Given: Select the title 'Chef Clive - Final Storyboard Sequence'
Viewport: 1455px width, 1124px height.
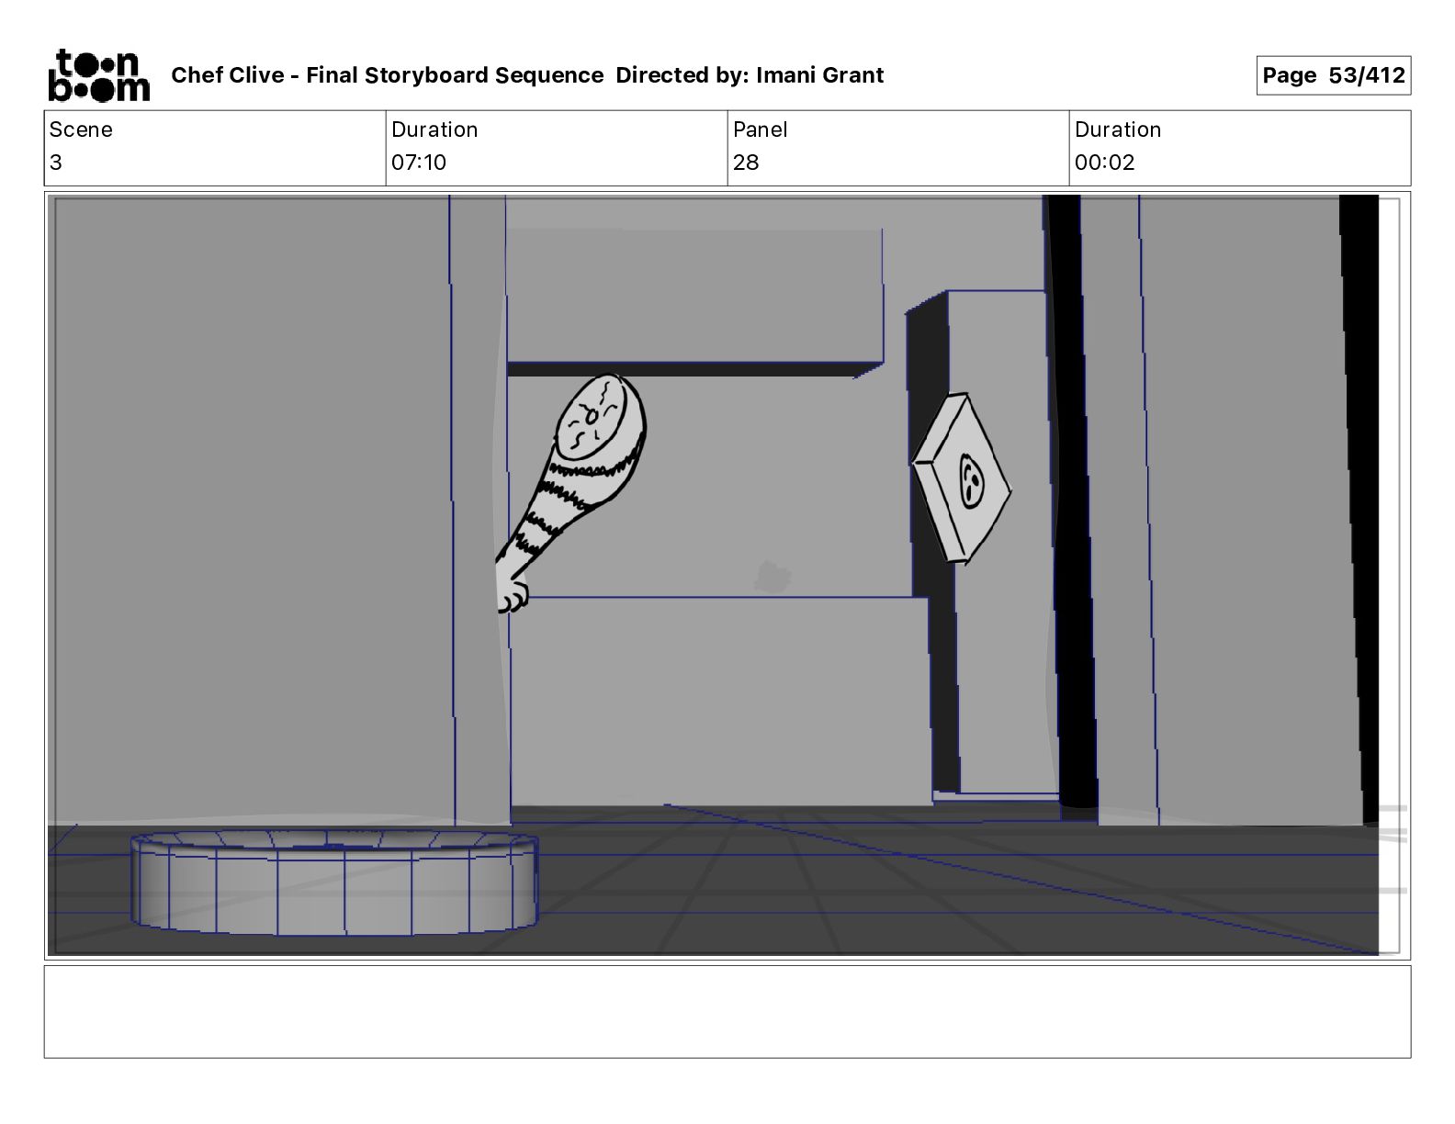Looking at the screenshot, I should tap(388, 75).
